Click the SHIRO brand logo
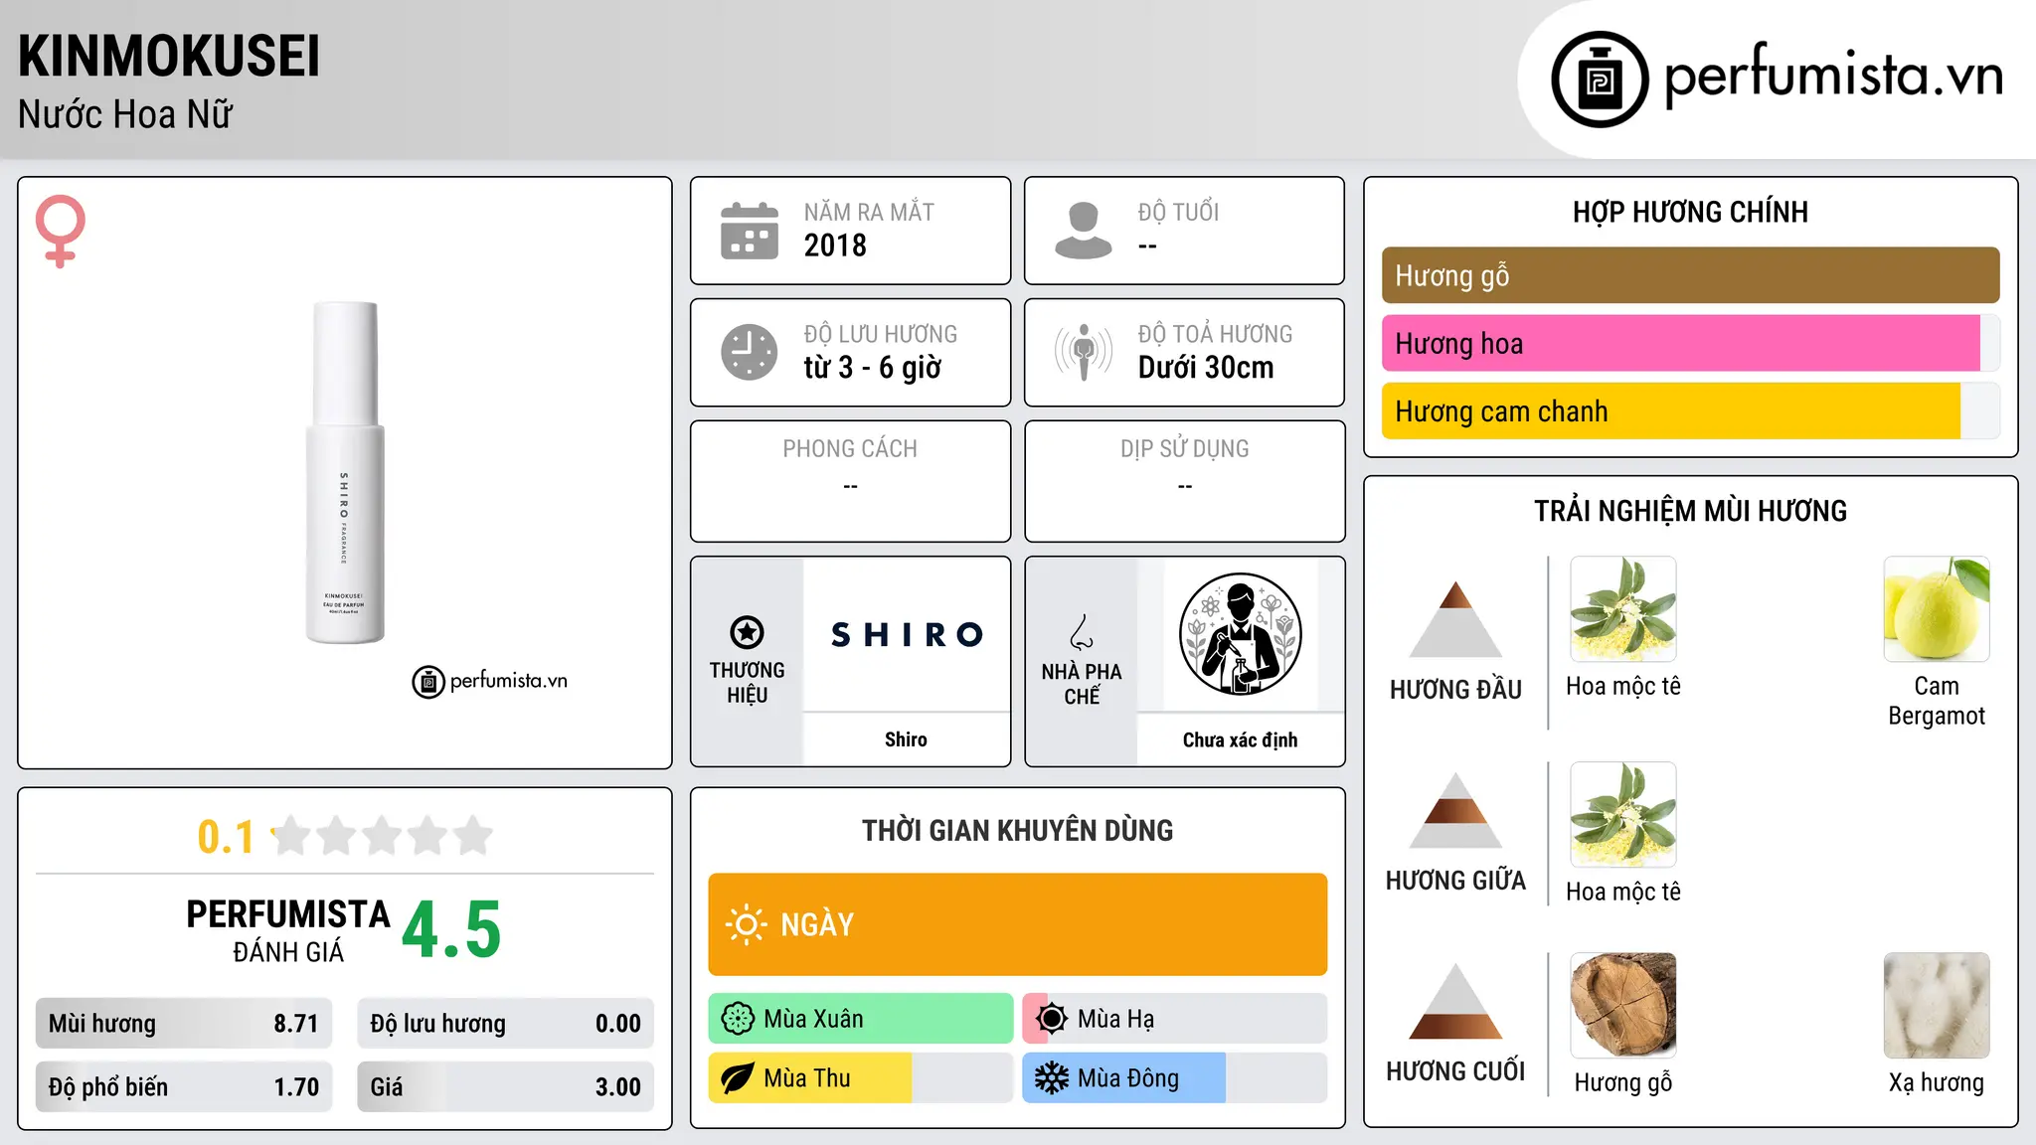 [x=907, y=634]
